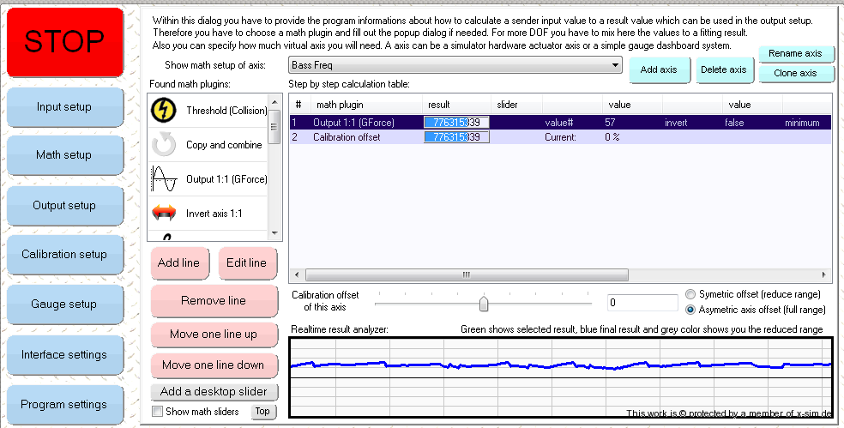Select the Output 1:1 (GForce) sine icon
Image resolution: width=844 pixels, height=428 pixels.
coord(164,178)
